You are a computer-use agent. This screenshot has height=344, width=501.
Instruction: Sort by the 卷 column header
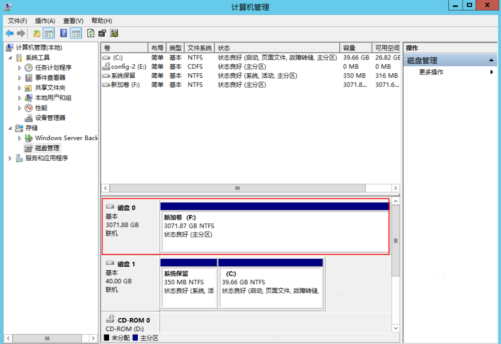coord(125,48)
